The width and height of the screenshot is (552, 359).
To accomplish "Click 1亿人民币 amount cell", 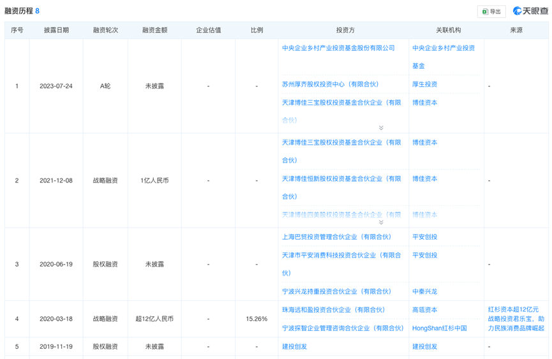I will click(x=154, y=180).
